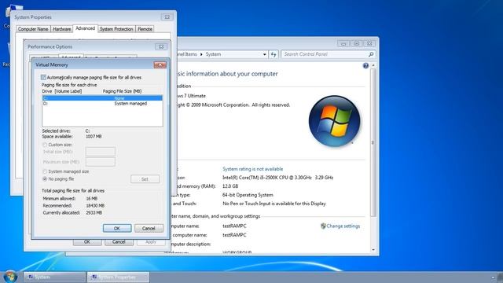
Task: Close the Virtual Memory dialog
Action: click(160, 64)
